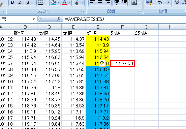
Task: Select column E header
Action: click(98, 27)
